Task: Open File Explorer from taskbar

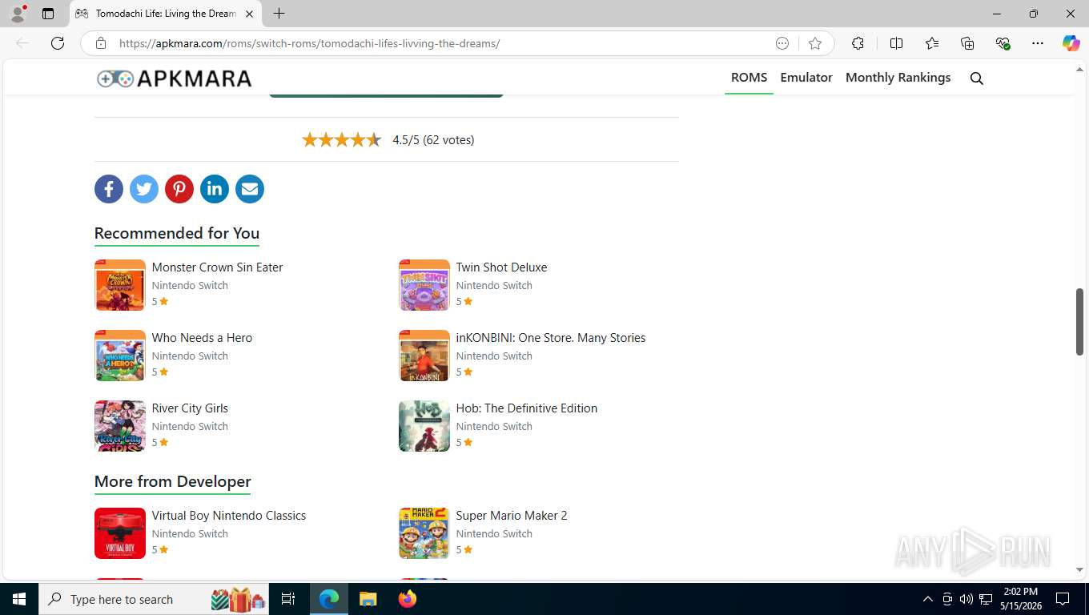Action: (368, 599)
